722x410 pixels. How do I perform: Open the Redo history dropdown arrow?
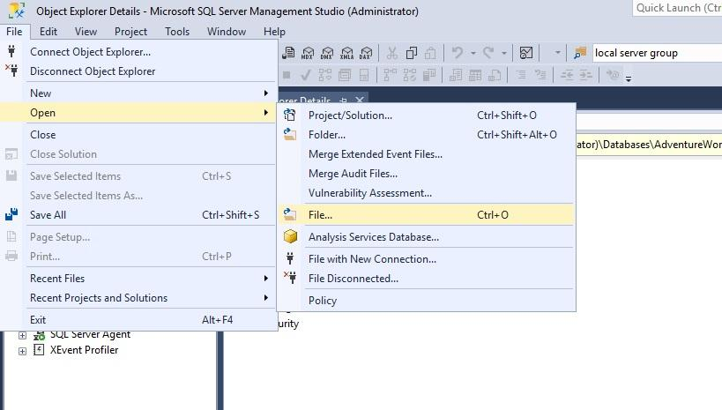(x=504, y=54)
